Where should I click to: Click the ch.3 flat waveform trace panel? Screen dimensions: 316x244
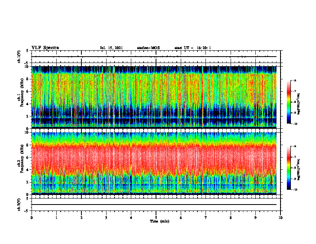(x=156, y=205)
